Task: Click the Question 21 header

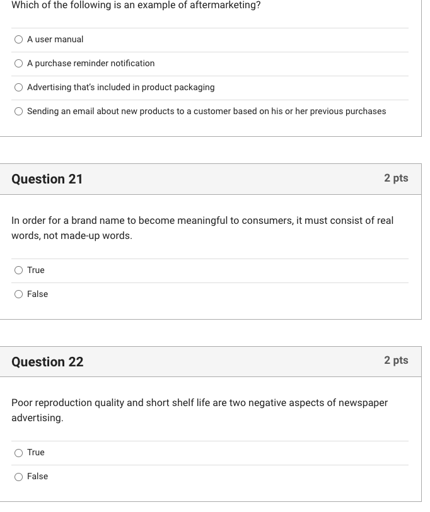Action: [47, 179]
